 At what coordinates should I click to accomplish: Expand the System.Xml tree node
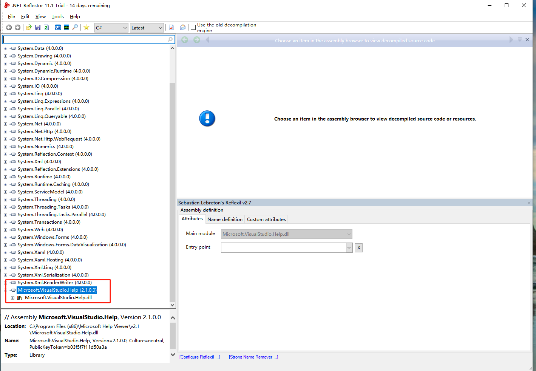(x=5, y=162)
